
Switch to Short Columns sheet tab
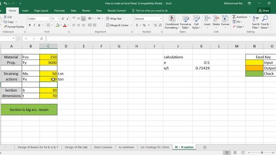(103, 147)
